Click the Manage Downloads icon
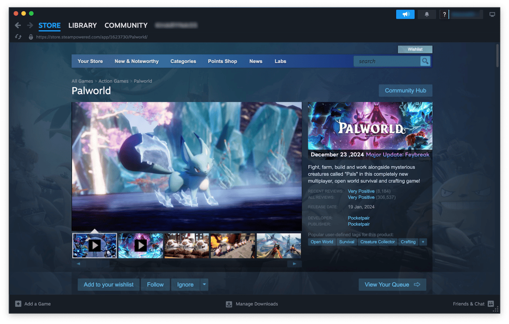Image resolution: width=509 pixels, height=324 pixels. [x=229, y=304]
